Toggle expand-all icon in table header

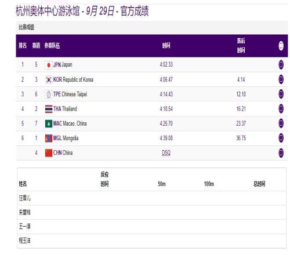click(281, 46)
